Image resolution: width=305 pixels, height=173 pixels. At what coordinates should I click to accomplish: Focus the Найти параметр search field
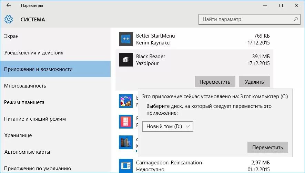point(250,19)
